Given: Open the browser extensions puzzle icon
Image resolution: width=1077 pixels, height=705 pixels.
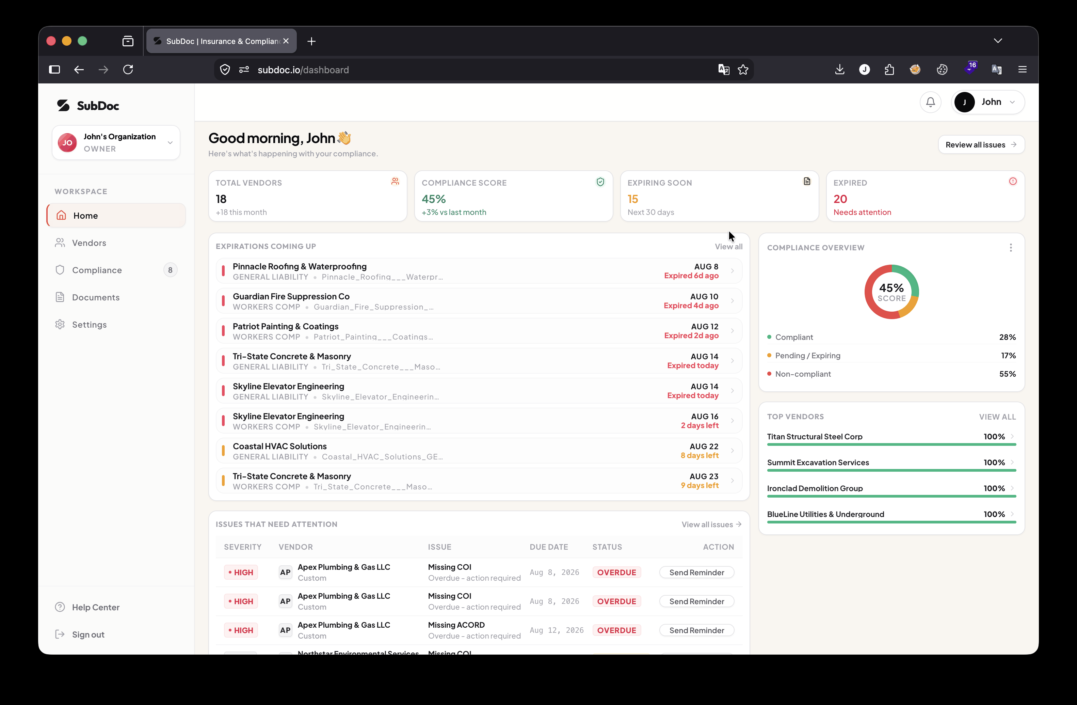Looking at the screenshot, I should [x=889, y=69].
